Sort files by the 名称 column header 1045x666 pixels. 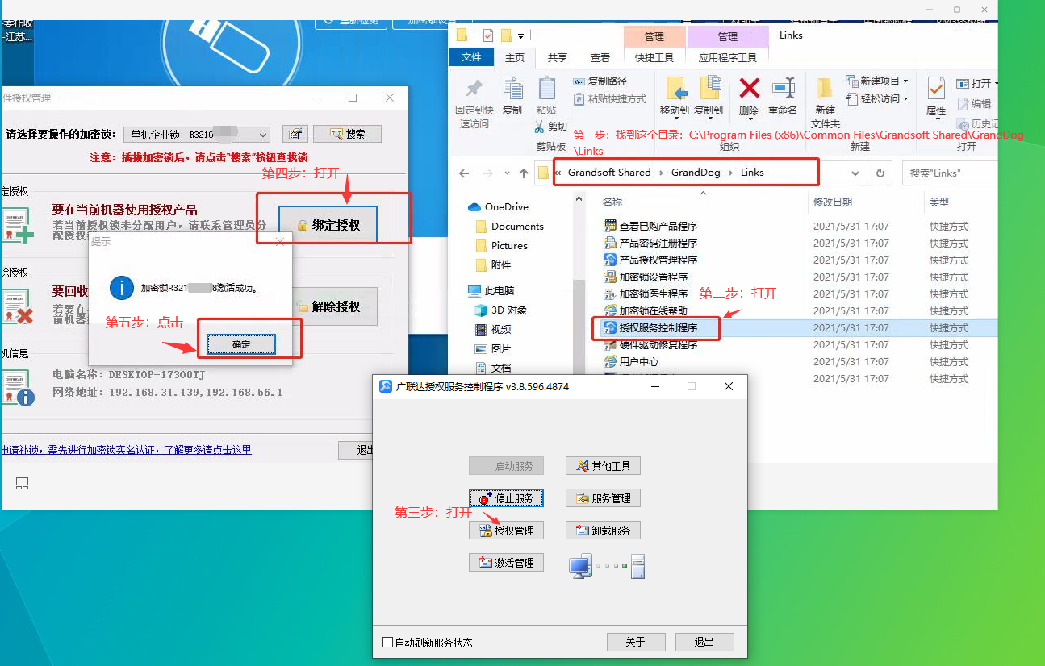click(x=612, y=202)
